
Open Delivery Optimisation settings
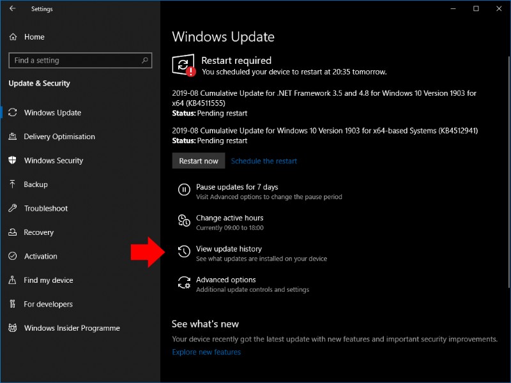[57, 137]
